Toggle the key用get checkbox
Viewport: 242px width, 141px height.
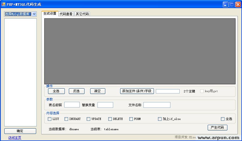pyautogui.click(x=202, y=91)
